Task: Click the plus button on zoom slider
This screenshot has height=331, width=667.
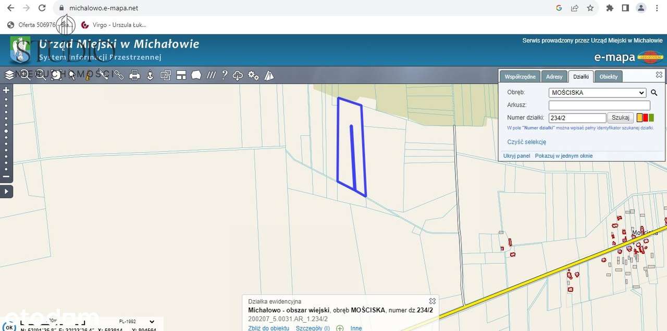Action: pyautogui.click(x=6, y=90)
